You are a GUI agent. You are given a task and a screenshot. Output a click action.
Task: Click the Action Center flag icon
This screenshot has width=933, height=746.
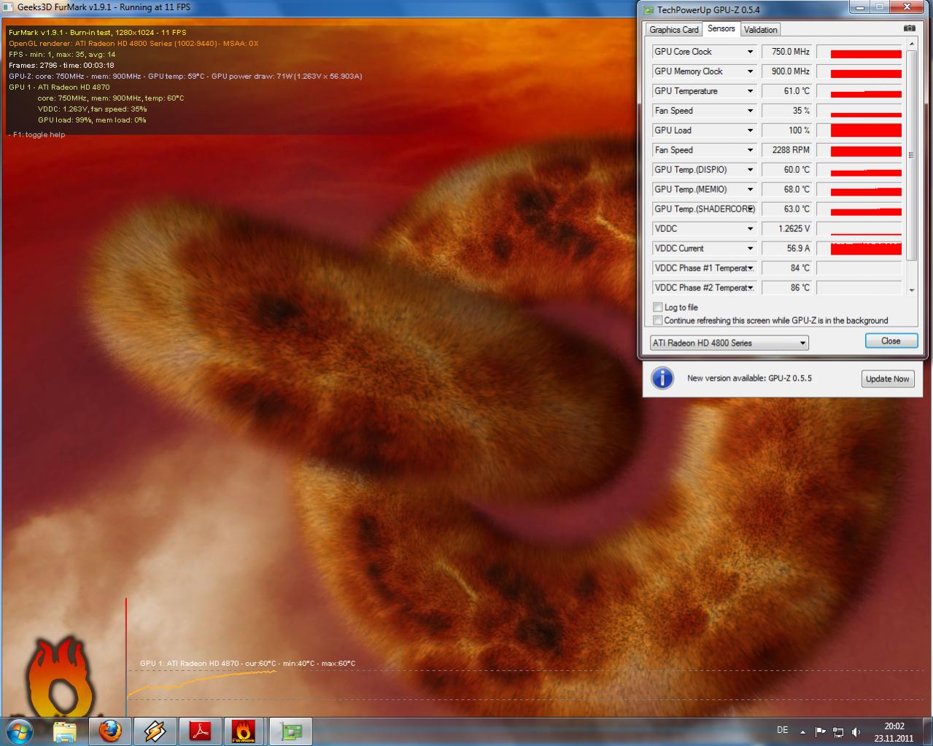(x=821, y=731)
